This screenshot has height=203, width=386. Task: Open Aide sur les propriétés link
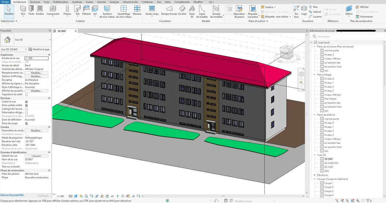(12, 195)
